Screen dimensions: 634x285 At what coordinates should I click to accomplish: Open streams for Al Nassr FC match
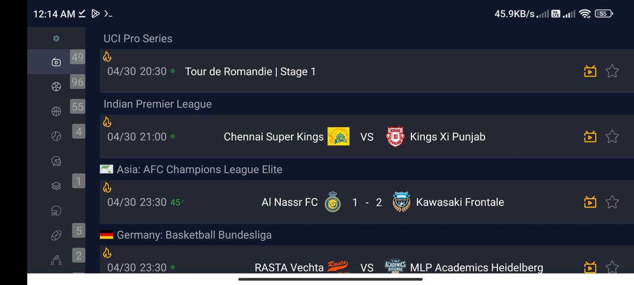pos(590,202)
